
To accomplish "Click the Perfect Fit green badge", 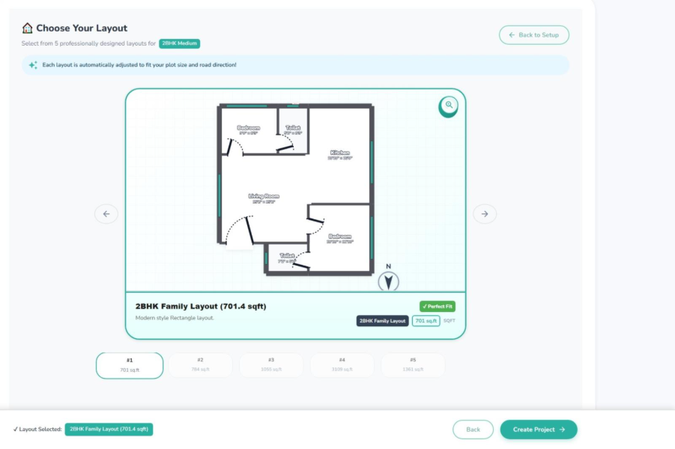I will point(438,306).
